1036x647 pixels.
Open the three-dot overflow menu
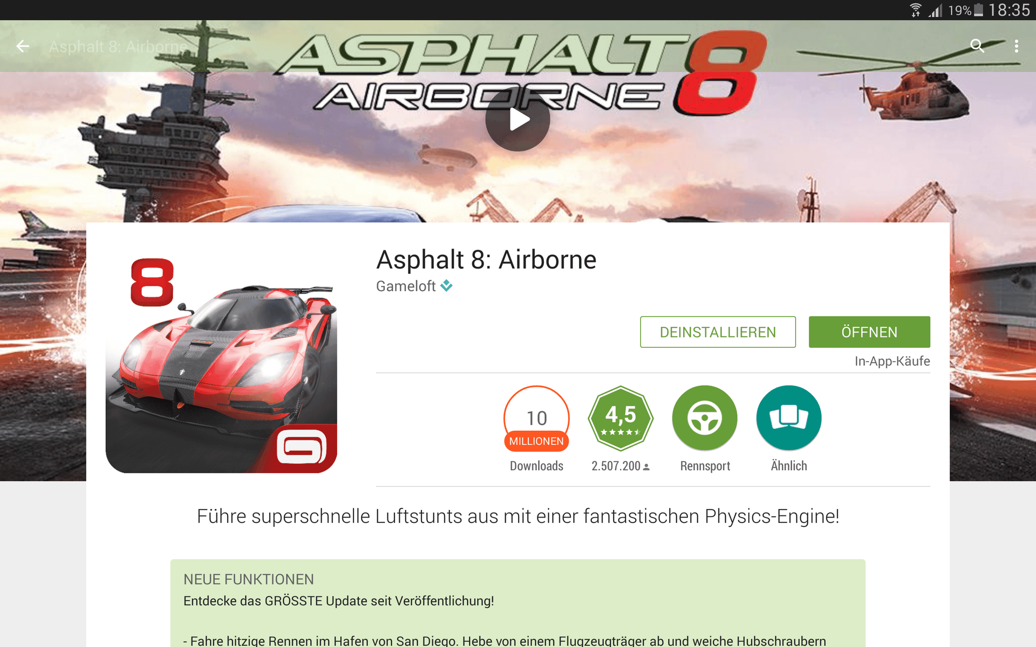[1017, 46]
